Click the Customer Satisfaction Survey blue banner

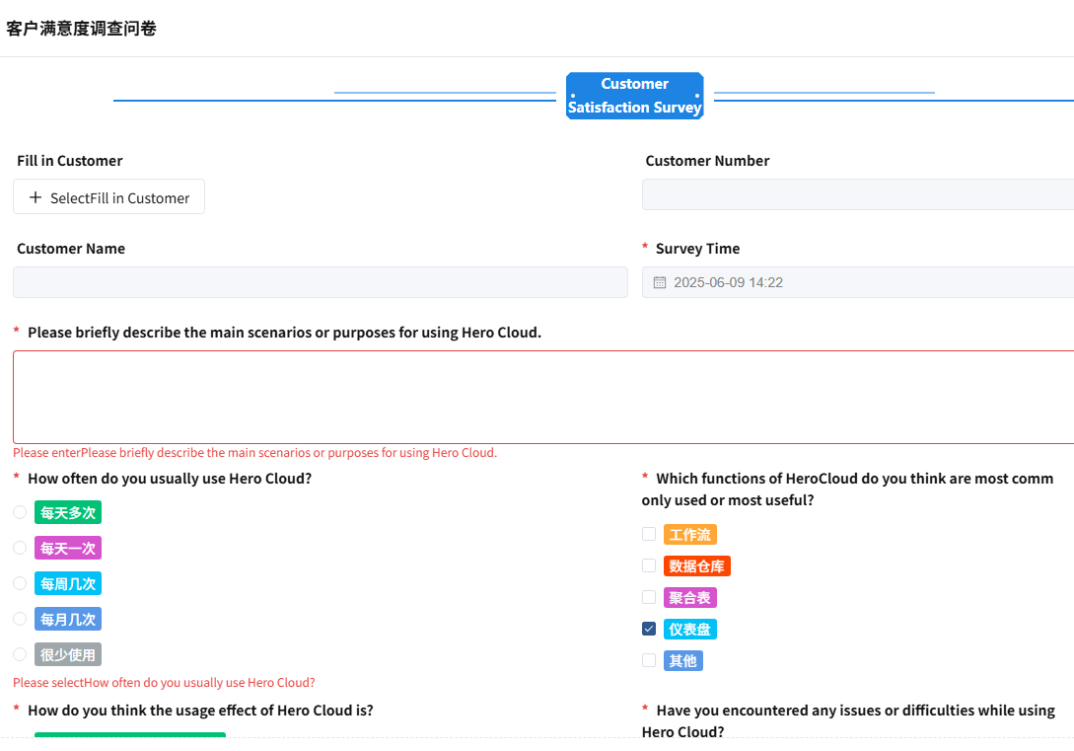(634, 96)
